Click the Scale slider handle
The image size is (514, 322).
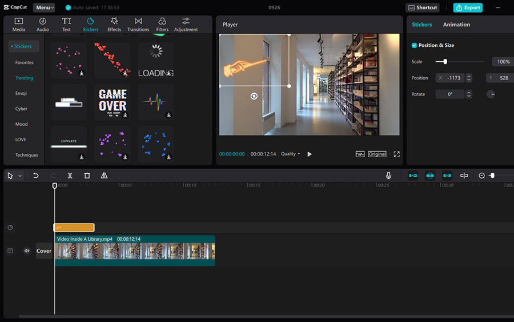point(445,62)
